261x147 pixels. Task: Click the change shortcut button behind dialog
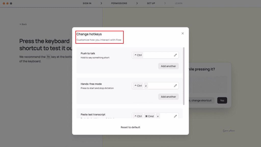[x=202, y=100]
